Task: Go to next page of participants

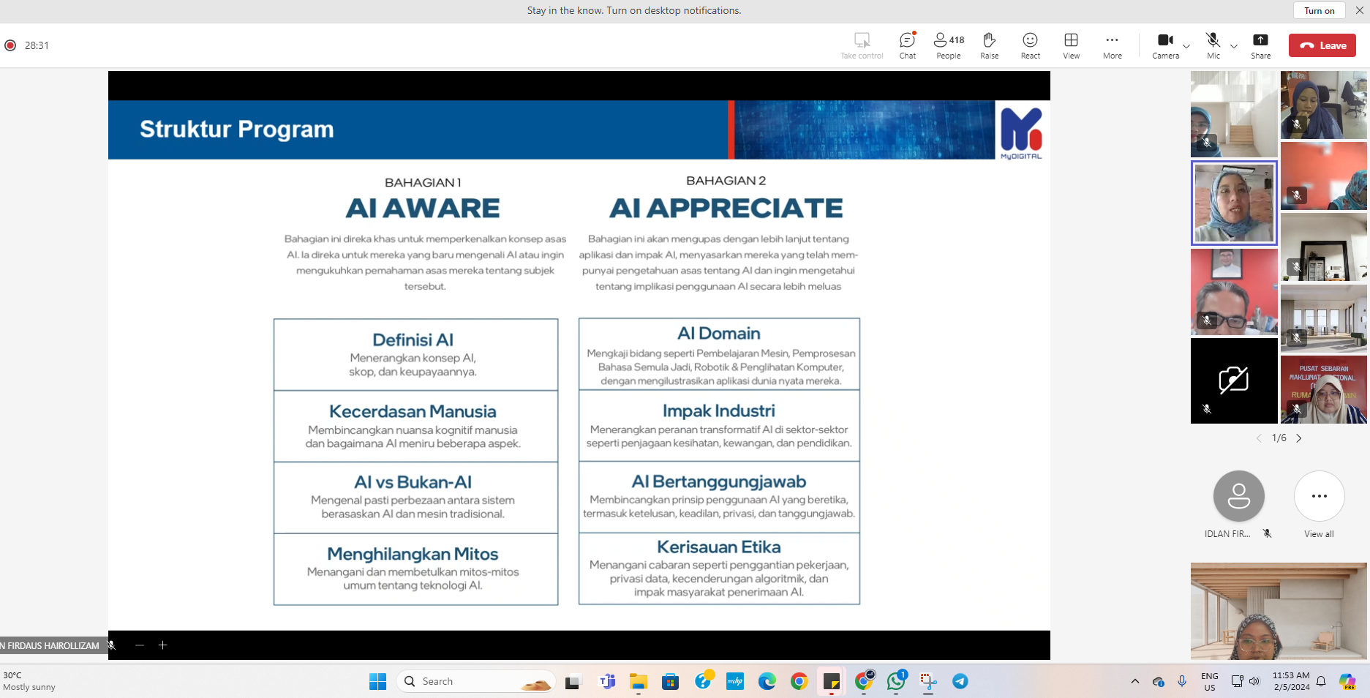Action: pyautogui.click(x=1299, y=438)
